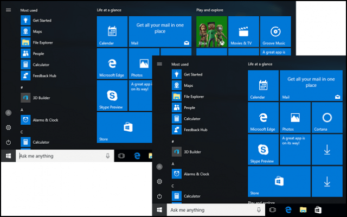Open the Photos tile in the front Start menu
The width and height of the screenshot is (347, 217).
295,118
